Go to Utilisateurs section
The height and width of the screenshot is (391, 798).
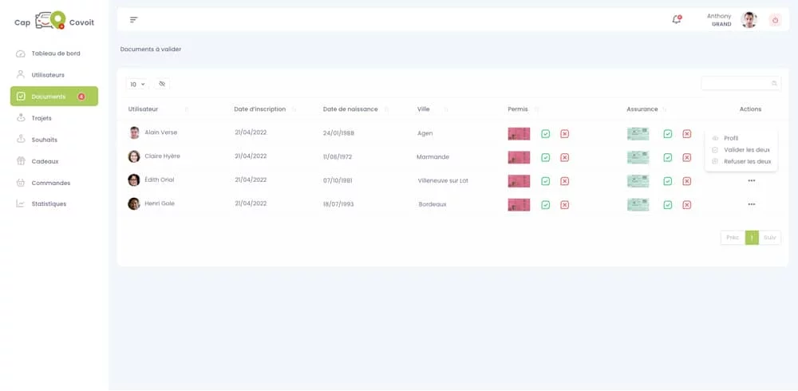[54, 75]
